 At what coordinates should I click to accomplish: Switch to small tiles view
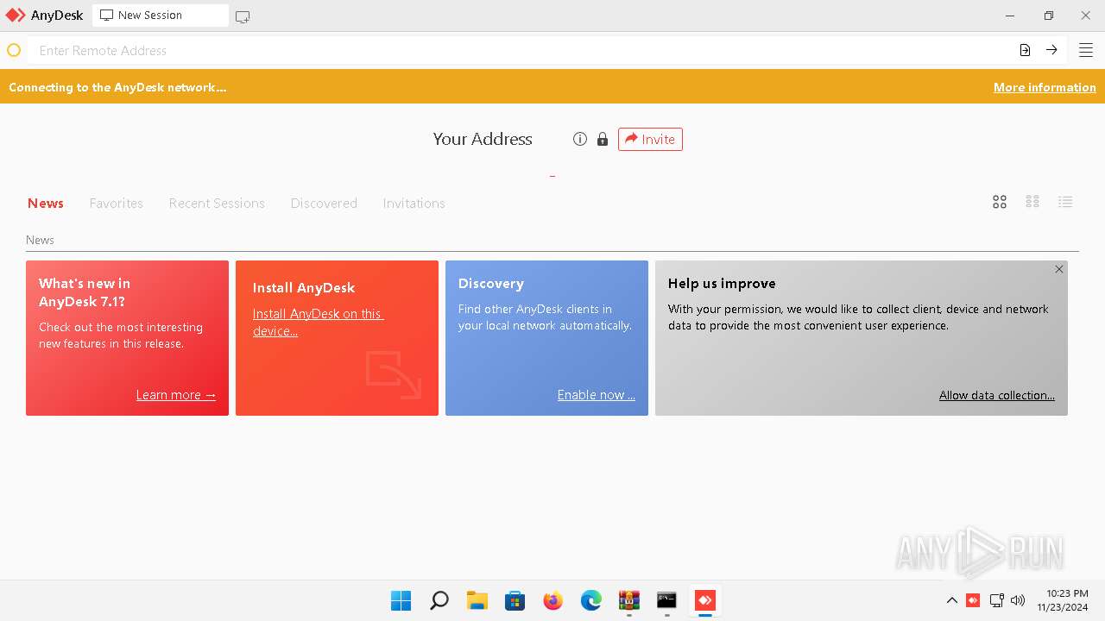tap(1032, 202)
